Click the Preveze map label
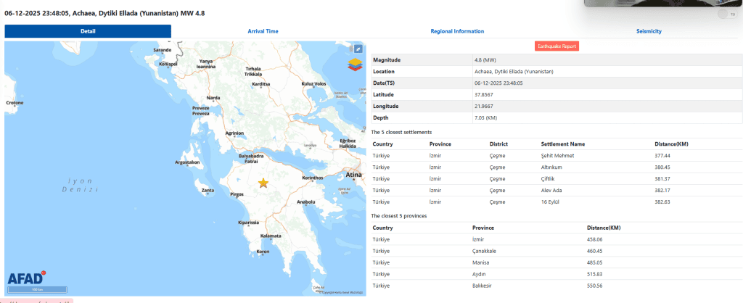The image size is (743, 303). pyautogui.click(x=200, y=111)
